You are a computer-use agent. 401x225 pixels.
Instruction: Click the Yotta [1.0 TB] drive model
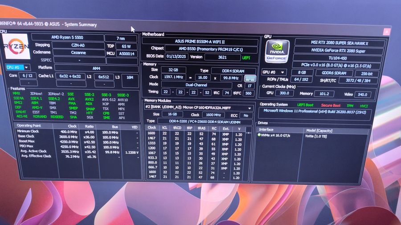(316, 136)
